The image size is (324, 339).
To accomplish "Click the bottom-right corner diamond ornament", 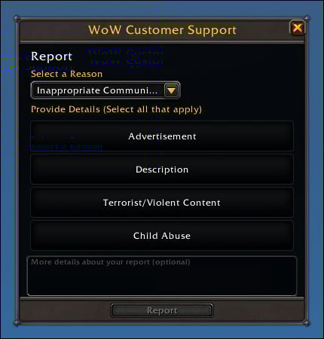I will click(x=307, y=323).
